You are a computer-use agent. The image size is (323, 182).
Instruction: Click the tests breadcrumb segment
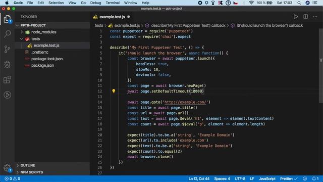coord(99,25)
